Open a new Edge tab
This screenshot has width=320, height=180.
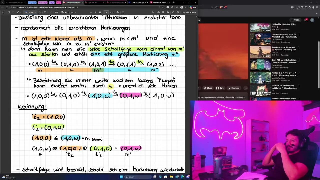pos(173,2)
